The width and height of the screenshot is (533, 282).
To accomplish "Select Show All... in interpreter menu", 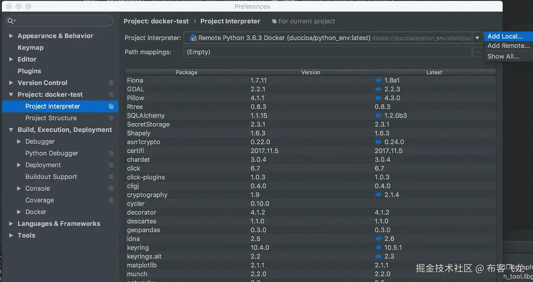I will (x=503, y=56).
